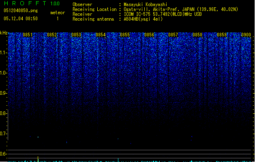
Task: Click the 0854 time marker
Action: [101, 35]
